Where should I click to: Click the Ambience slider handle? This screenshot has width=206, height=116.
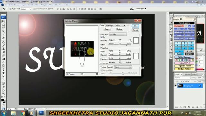pyautogui.click(x=121, y=64)
